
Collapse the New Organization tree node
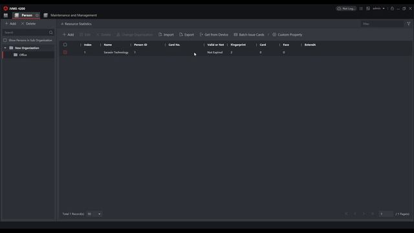tap(5, 48)
